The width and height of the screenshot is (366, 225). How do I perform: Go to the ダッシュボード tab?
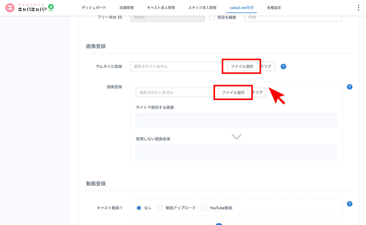click(x=94, y=8)
